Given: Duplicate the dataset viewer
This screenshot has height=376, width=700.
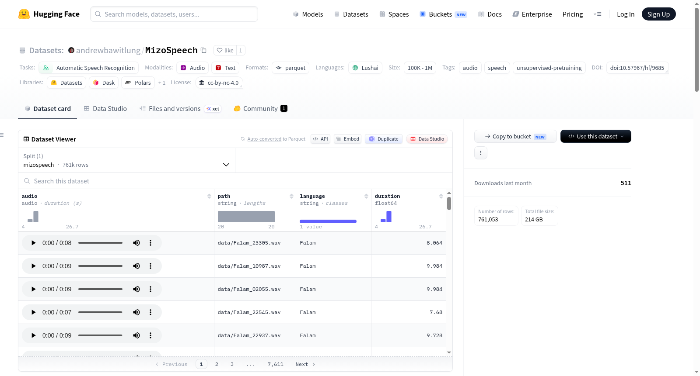Looking at the screenshot, I should pyautogui.click(x=384, y=139).
